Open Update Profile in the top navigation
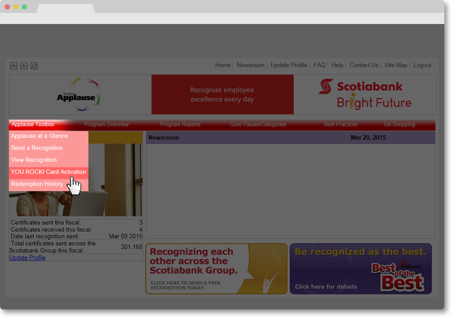 [289, 65]
